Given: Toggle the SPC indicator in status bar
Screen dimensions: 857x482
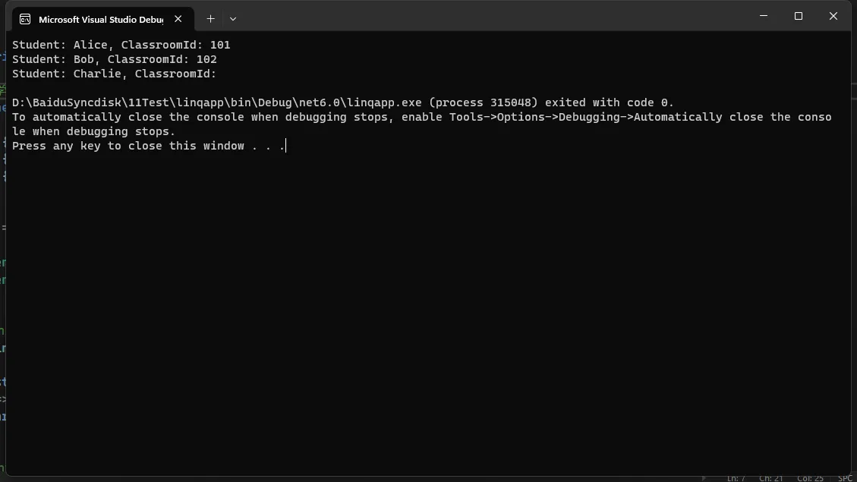Looking at the screenshot, I should click(x=845, y=478).
